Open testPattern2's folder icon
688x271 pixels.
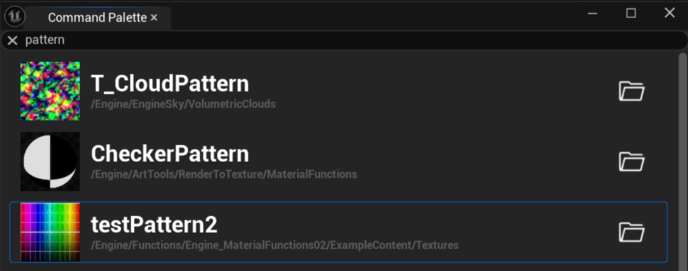click(x=631, y=232)
